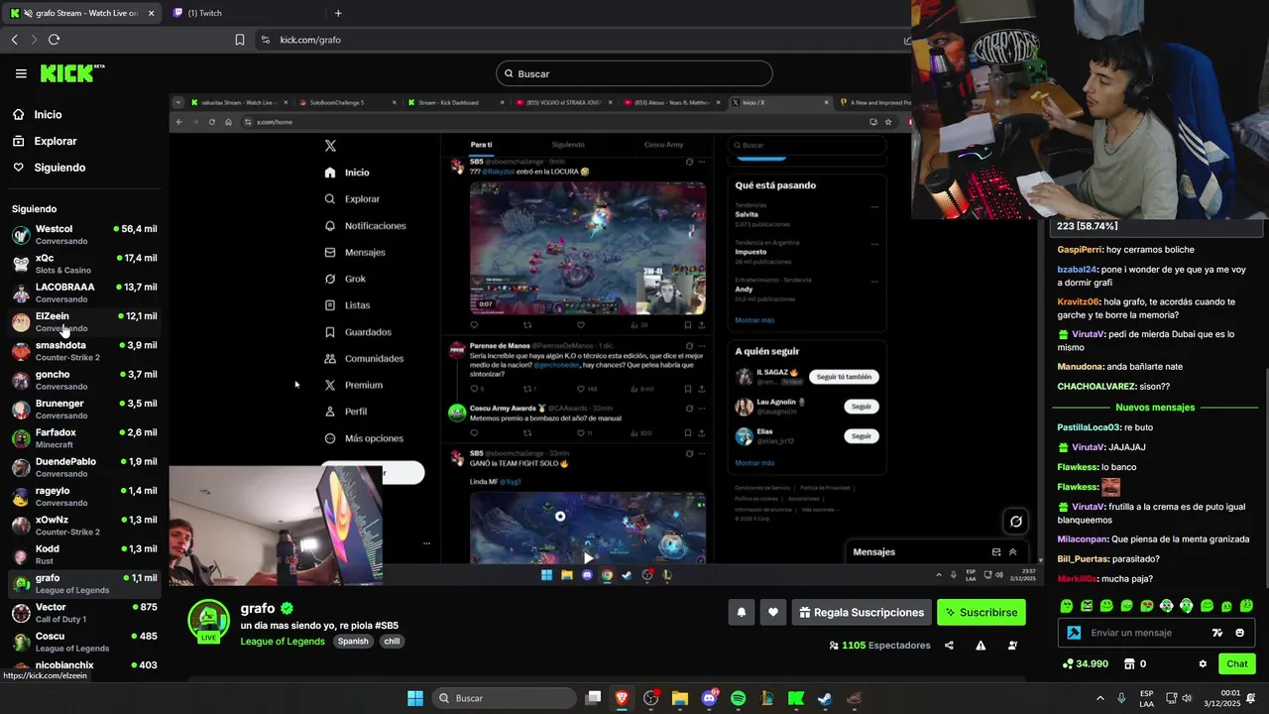The width and height of the screenshot is (1269, 714).
Task: Click username PastillaLoca03 in chat
Action: click(x=1088, y=427)
